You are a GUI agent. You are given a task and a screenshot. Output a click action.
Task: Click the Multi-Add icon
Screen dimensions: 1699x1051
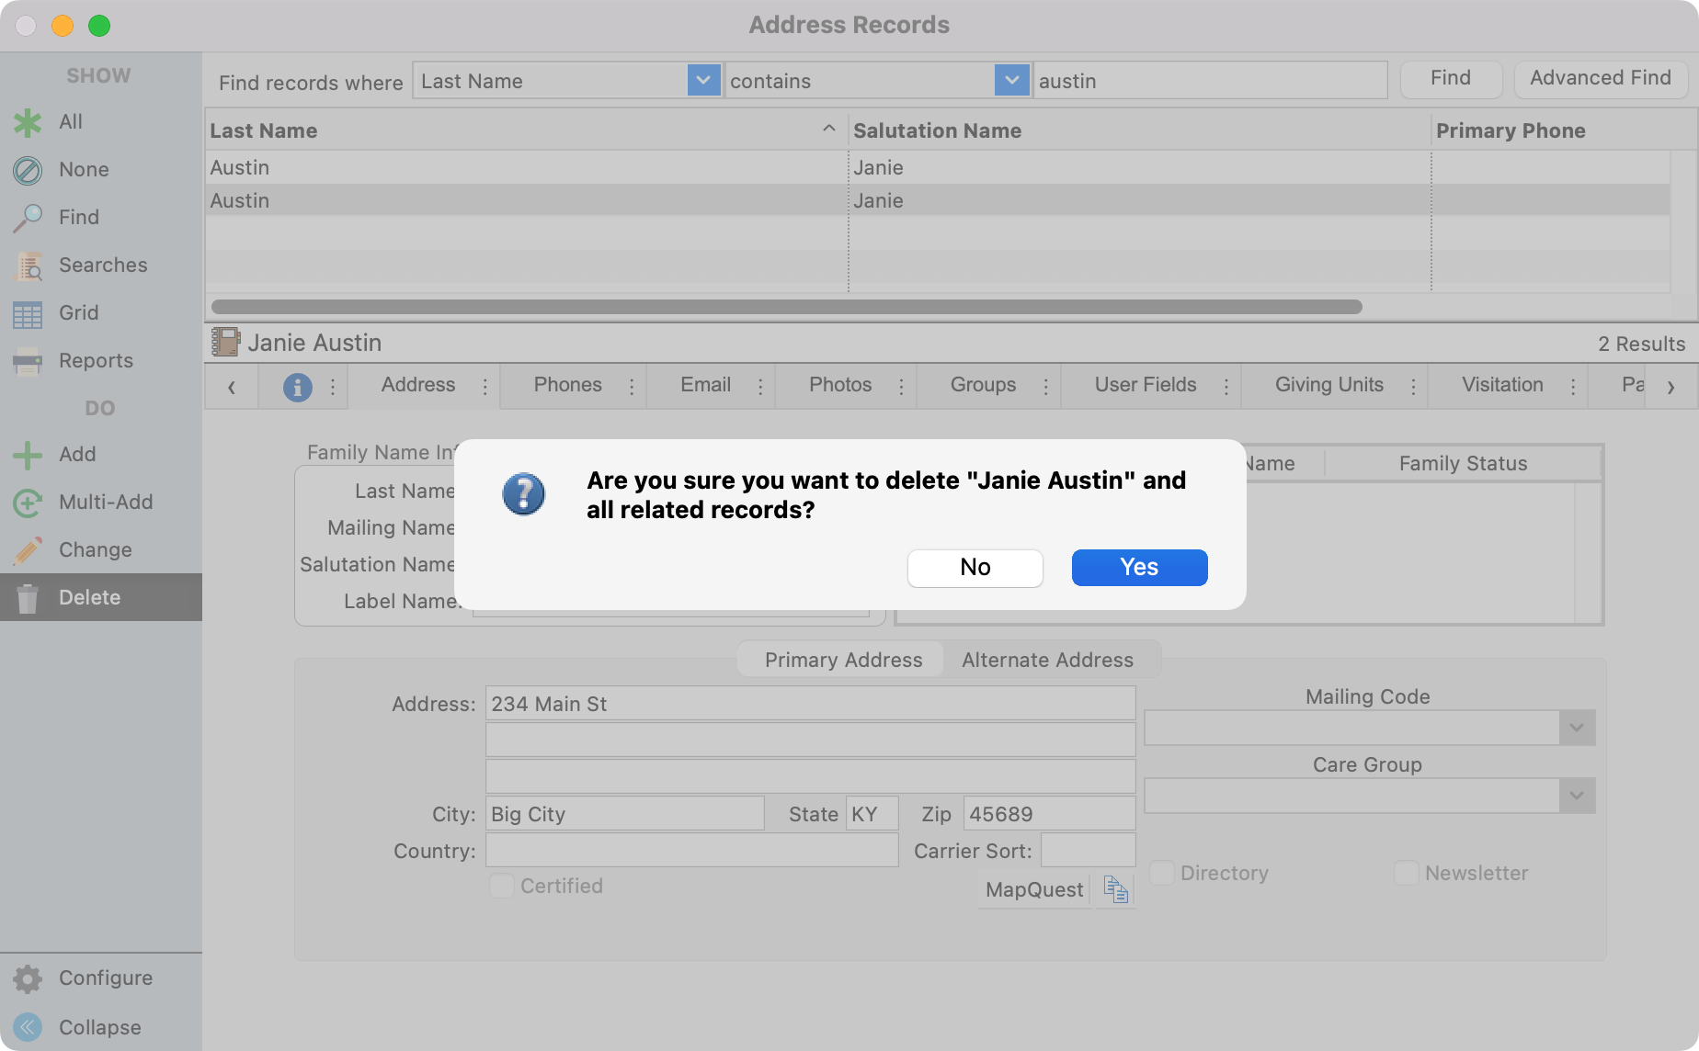pyautogui.click(x=28, y=503)
